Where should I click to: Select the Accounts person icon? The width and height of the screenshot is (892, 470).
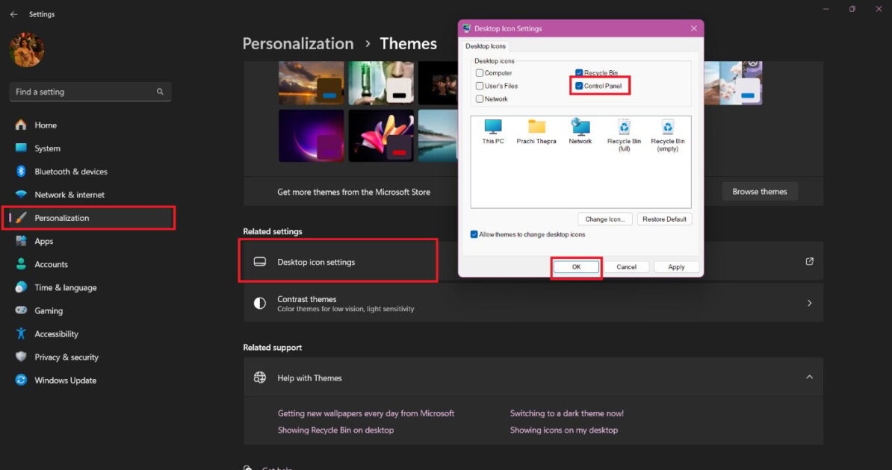click(x=21, y=264)
